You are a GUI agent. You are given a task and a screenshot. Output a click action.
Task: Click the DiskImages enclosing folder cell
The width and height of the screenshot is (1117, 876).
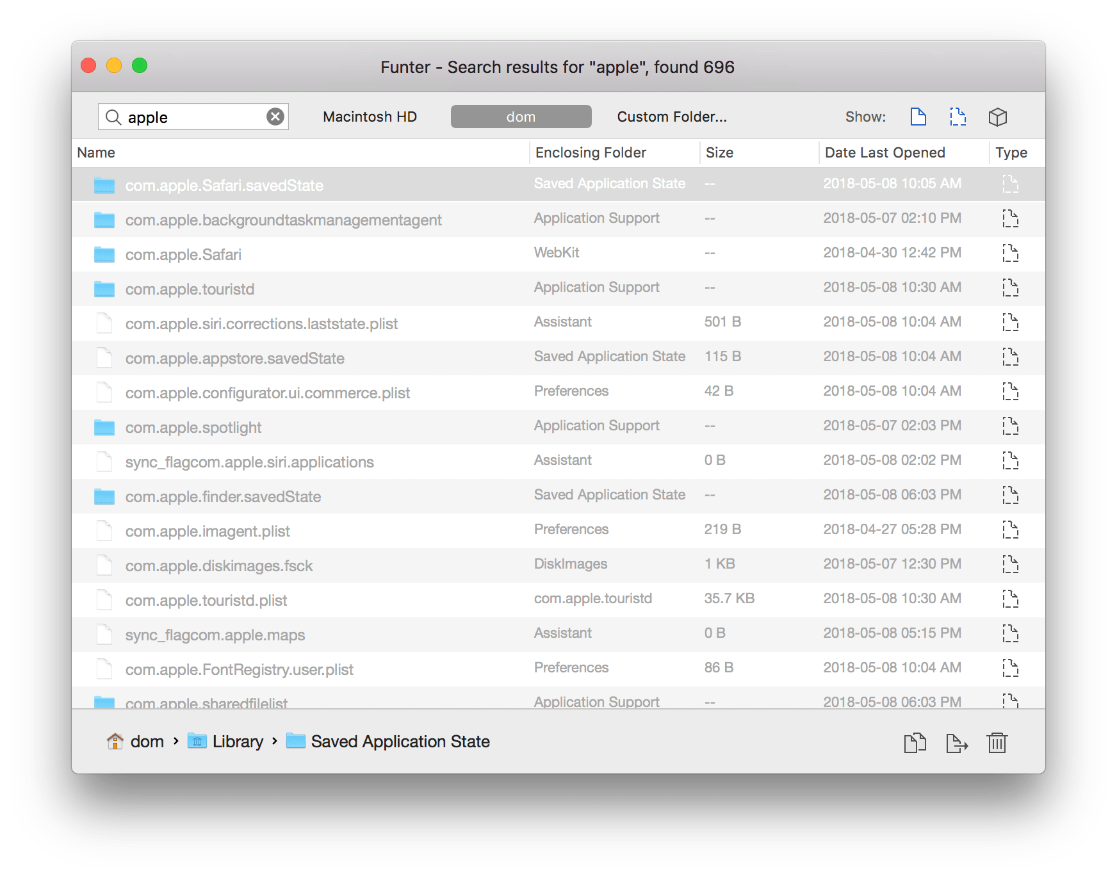[571, 564]
